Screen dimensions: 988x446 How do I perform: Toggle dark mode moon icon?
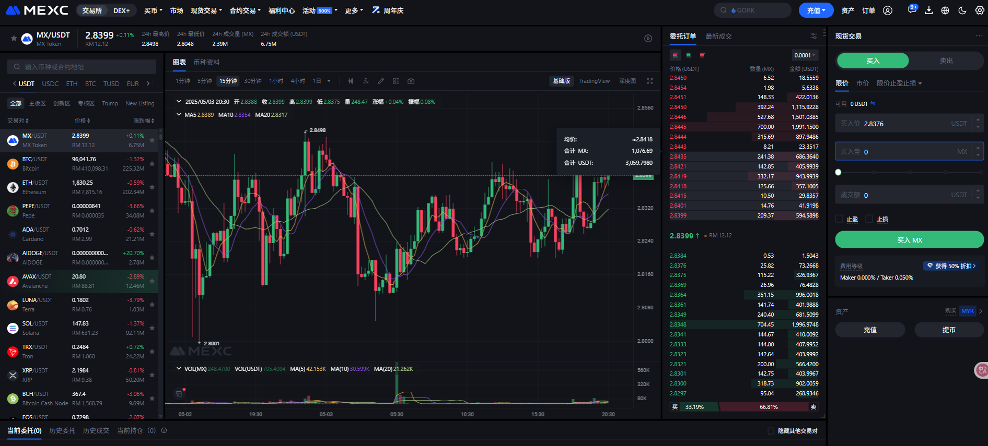[x=962, y=10]
